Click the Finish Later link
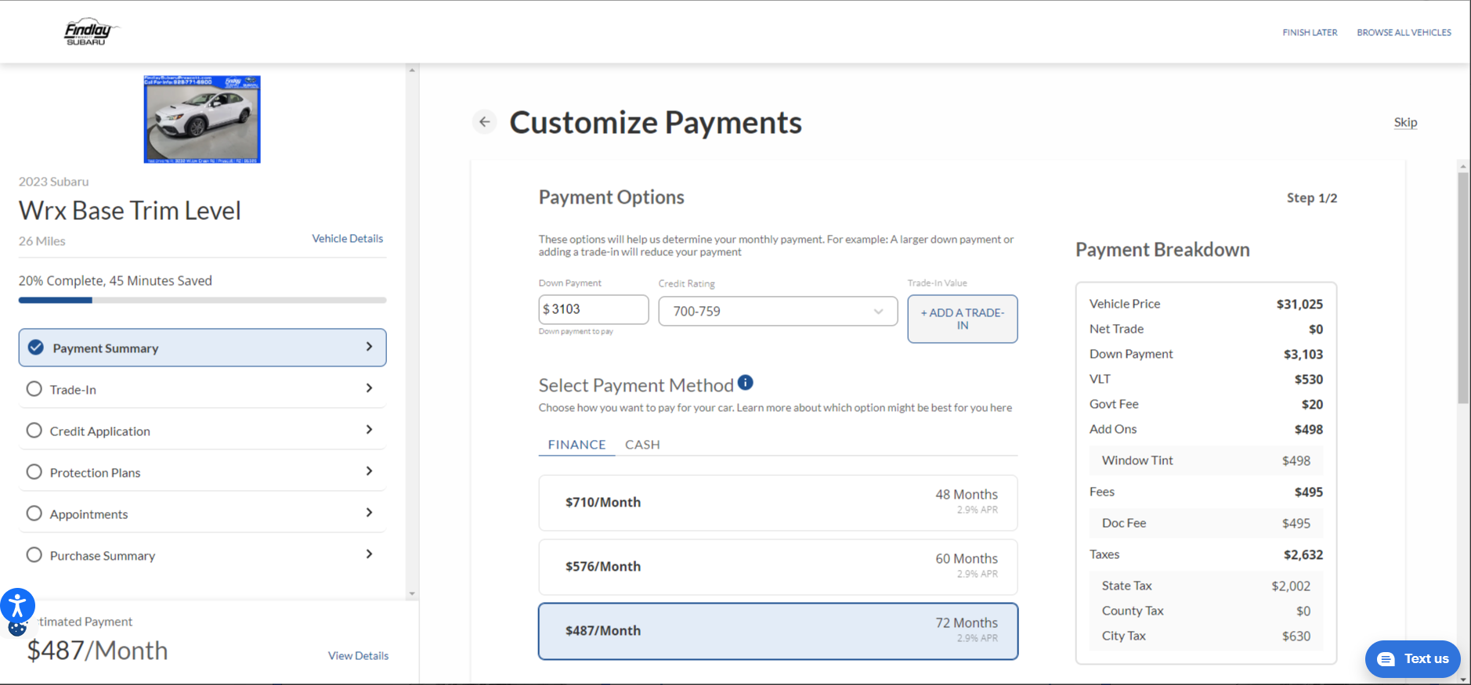 (x=1310, y=33)
